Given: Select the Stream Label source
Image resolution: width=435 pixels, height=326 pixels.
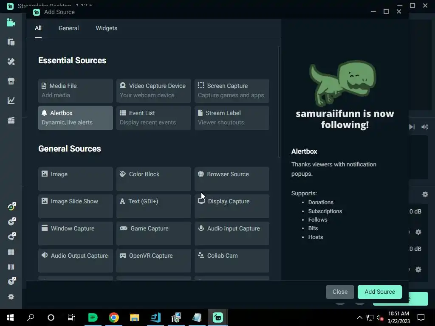Looking at the screenshot, I should coord(232,118).
